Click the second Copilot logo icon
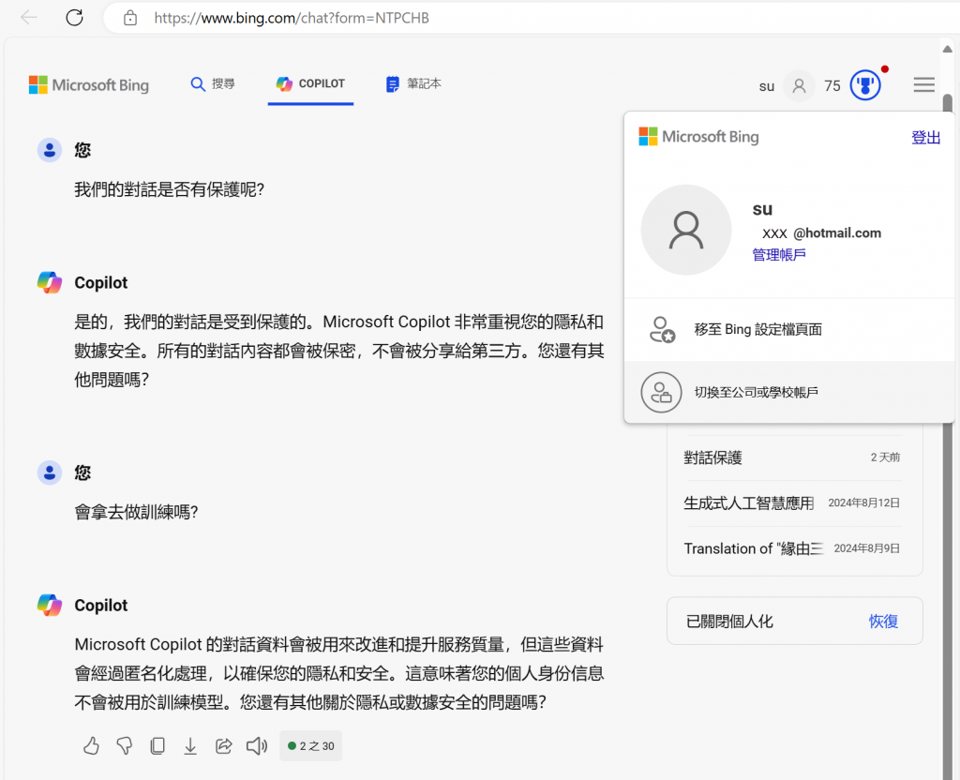This screenshot has width=960, height=780. 50,606
